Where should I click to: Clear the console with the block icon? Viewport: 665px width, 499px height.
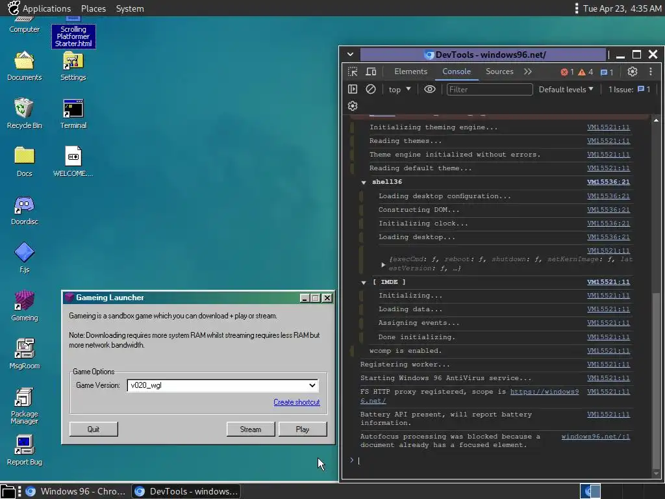[371, 90]
